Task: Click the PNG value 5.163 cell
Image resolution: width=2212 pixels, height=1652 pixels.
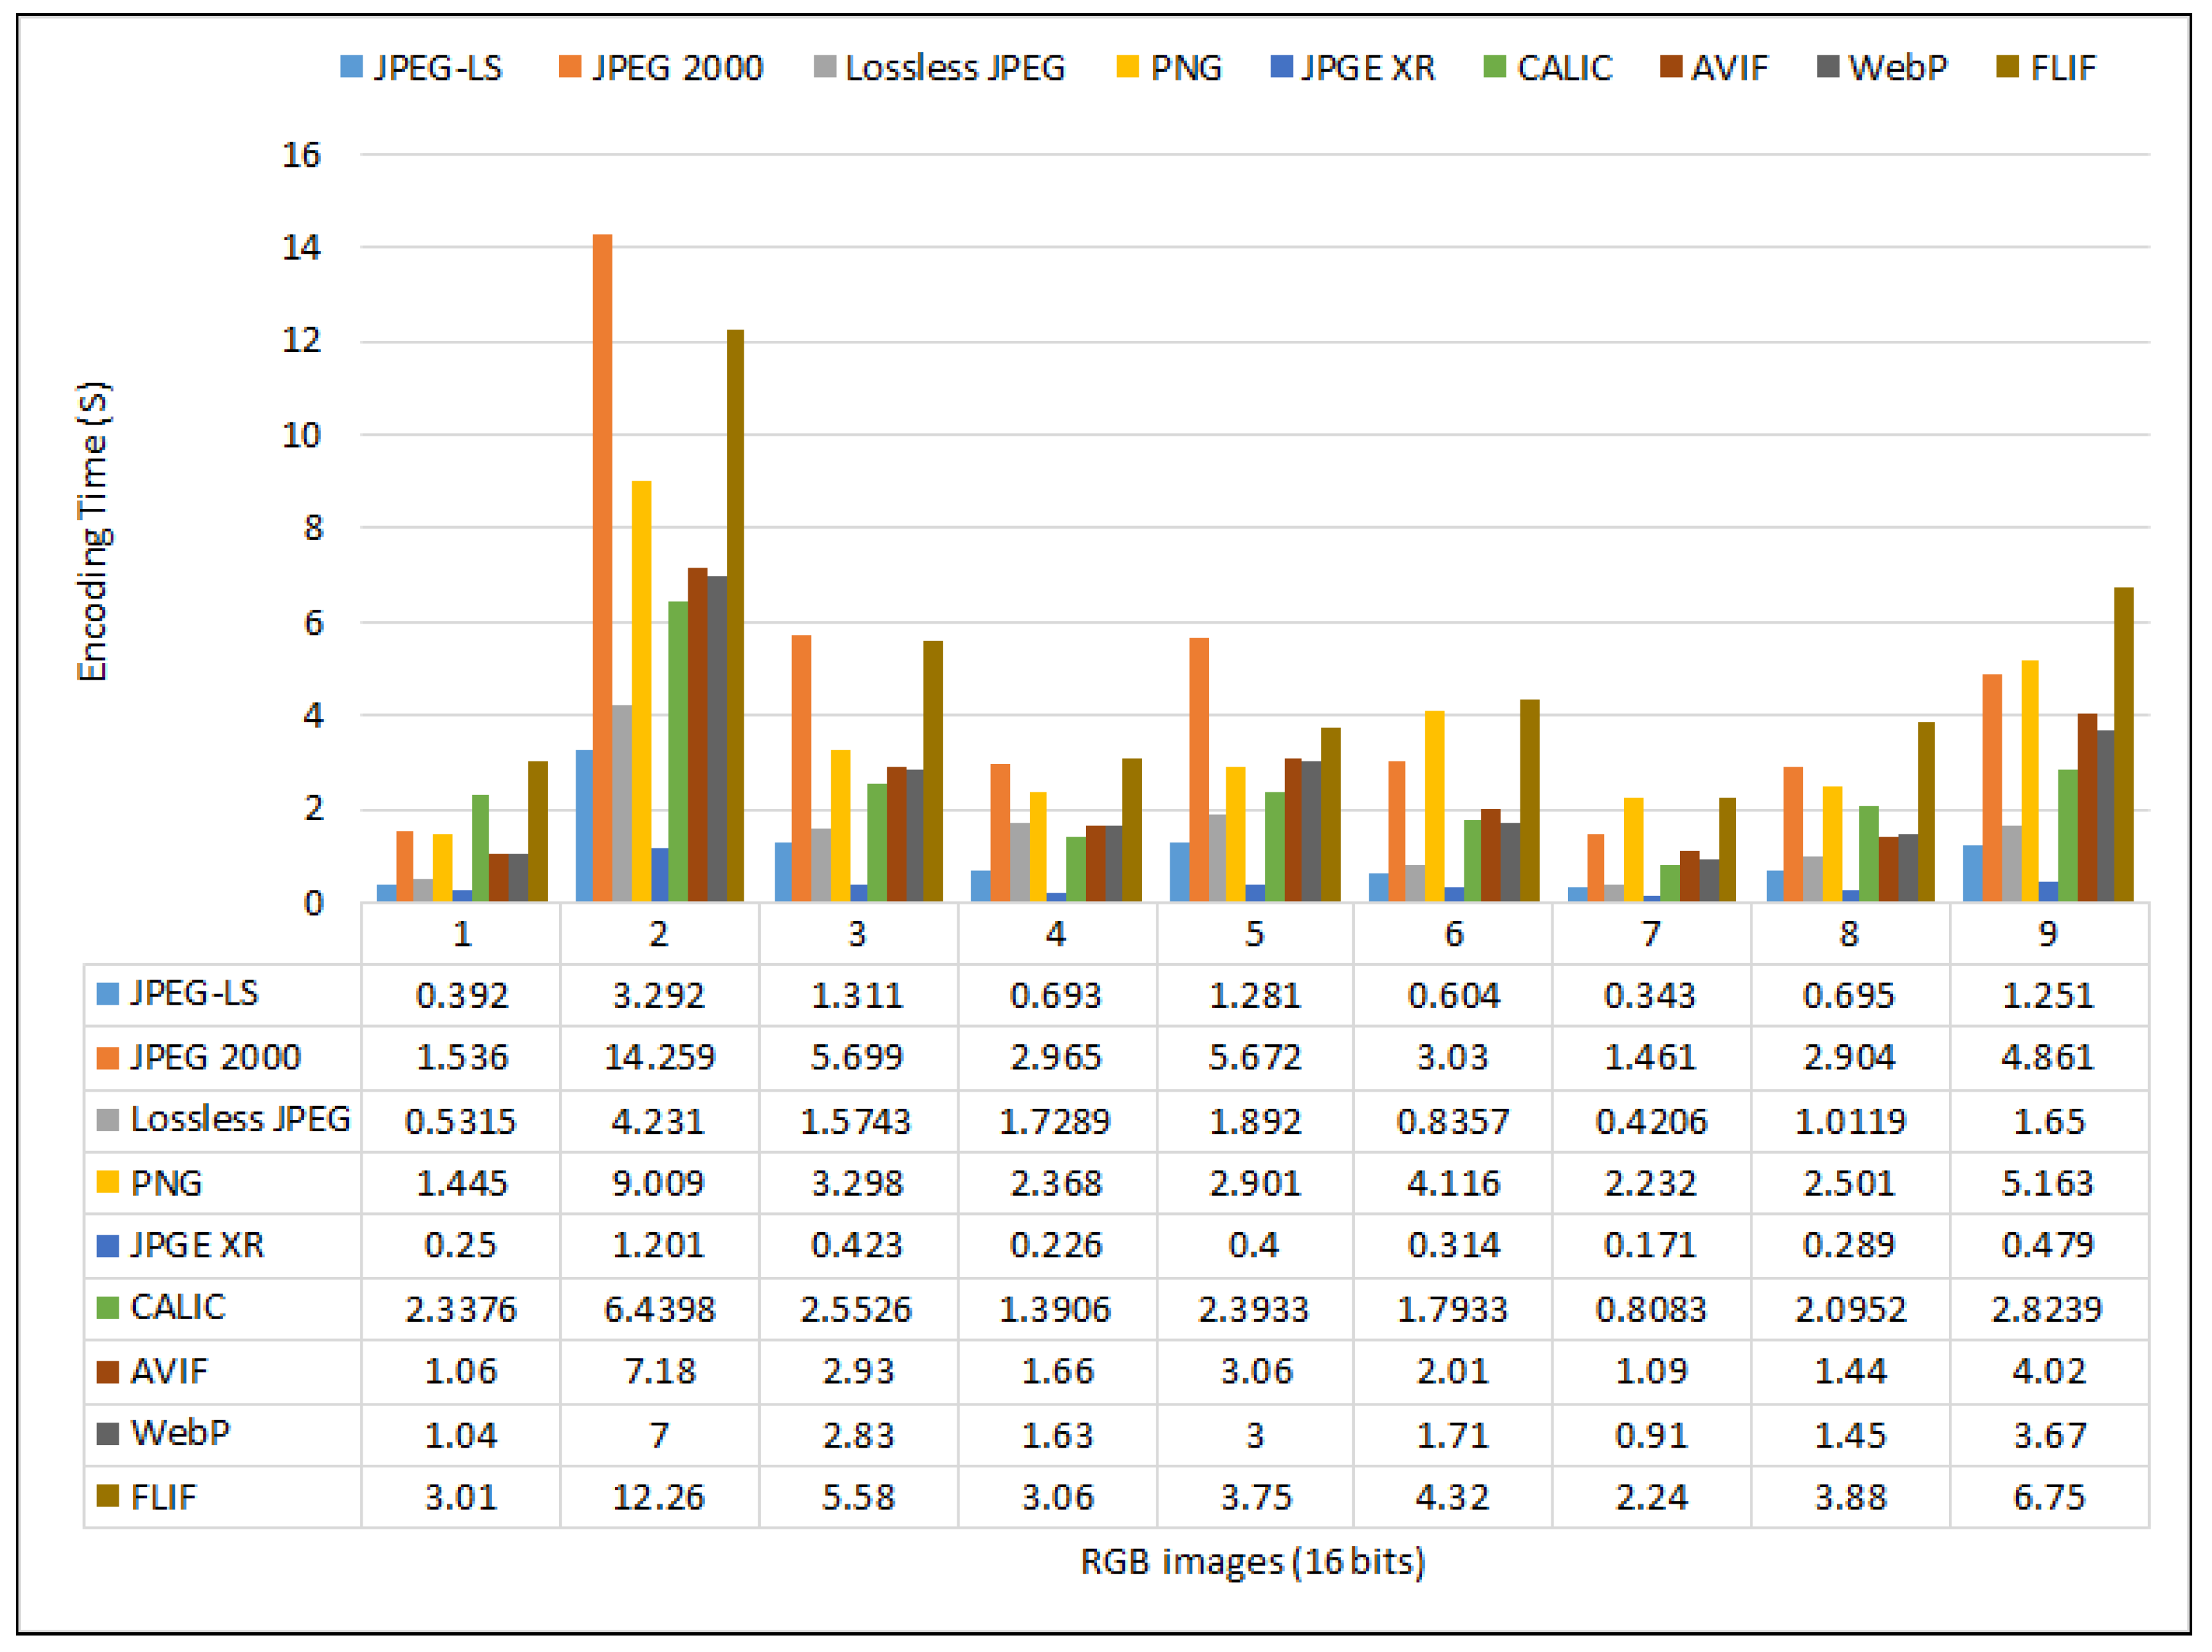Action: 2047,1183
